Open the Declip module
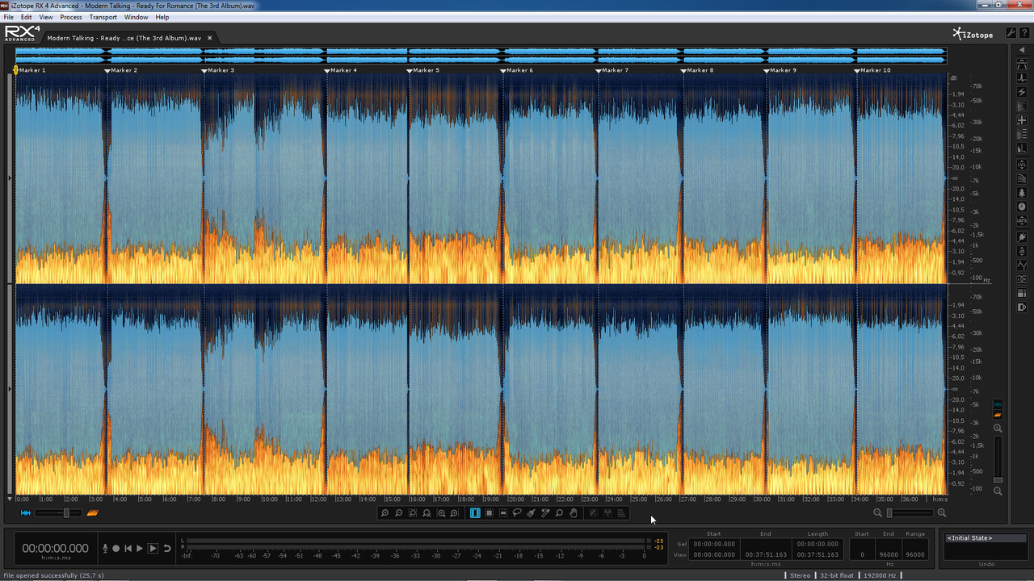1034x581 pixels. point(1022,65)
